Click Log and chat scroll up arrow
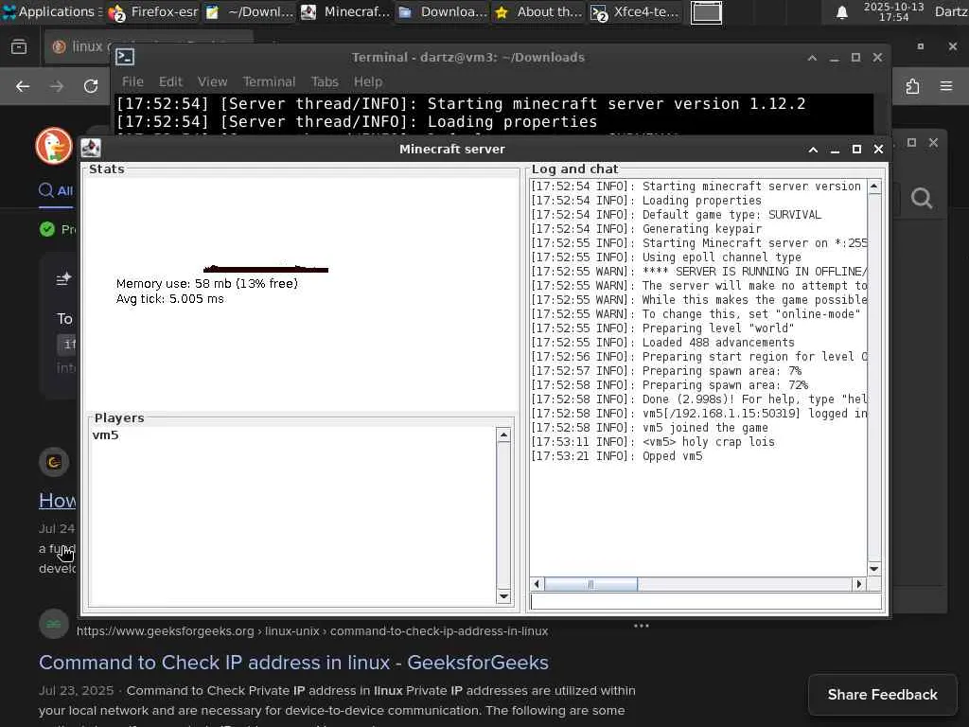 873,186
